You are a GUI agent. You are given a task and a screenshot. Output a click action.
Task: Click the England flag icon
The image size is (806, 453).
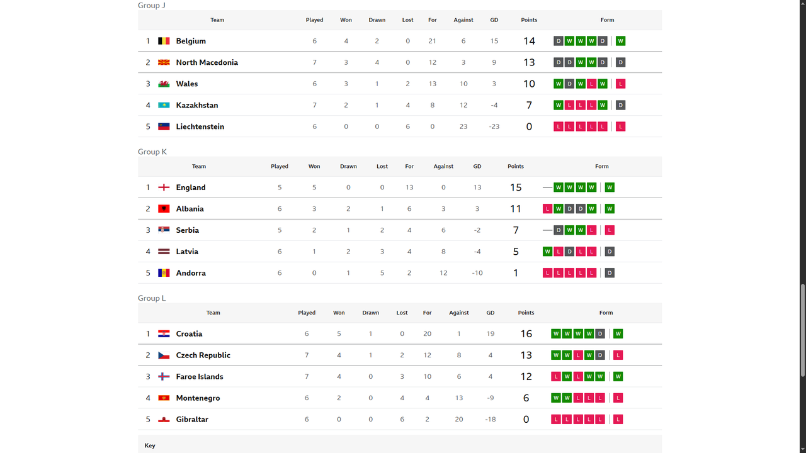click(164, 187)
